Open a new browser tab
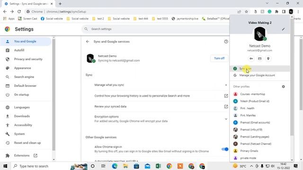This screenshot has width=303, height=170. tap(60, 4)
